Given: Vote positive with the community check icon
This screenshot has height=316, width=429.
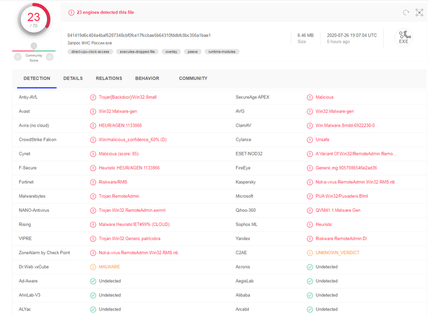Looking at the screenshot, I should (x=50, y=57).
